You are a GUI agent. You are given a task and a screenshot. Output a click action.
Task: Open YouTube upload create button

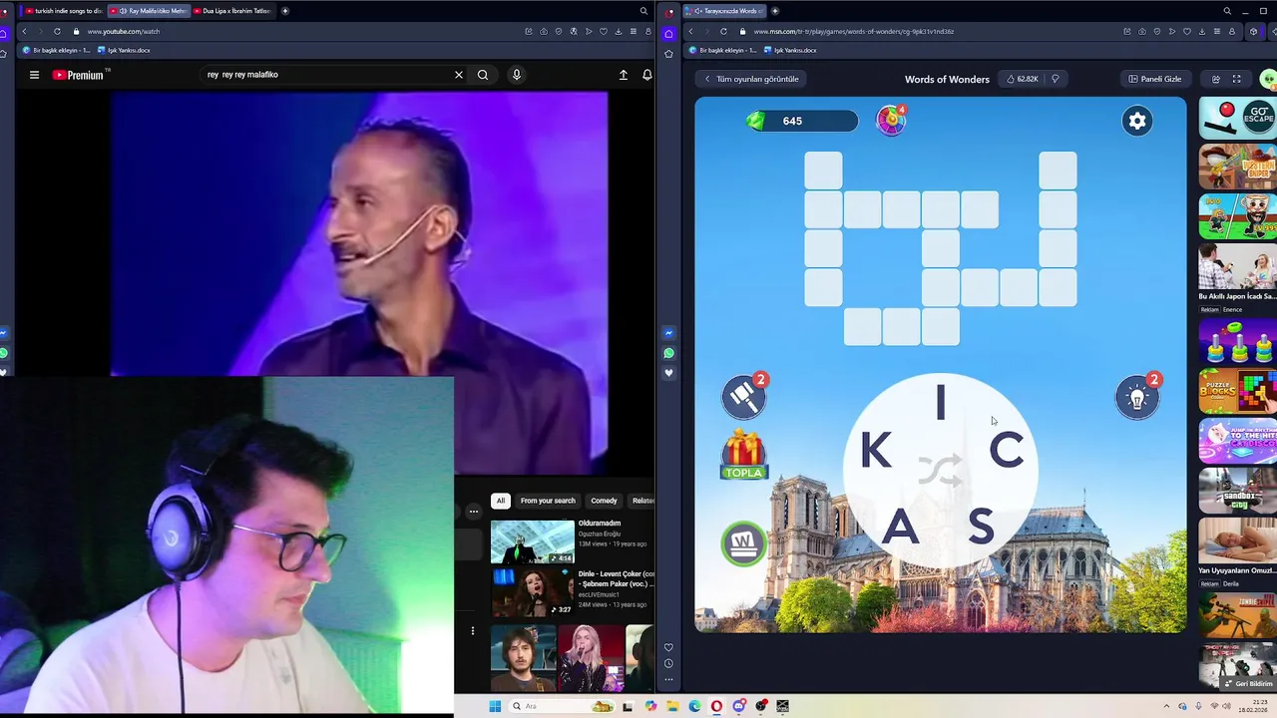pos(624,75)
